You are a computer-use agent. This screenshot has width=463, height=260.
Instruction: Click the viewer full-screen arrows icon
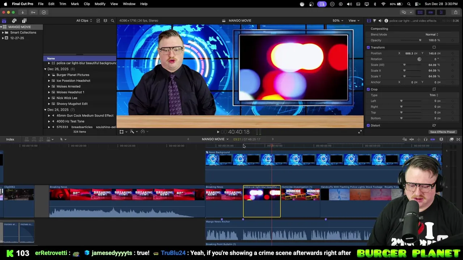[360, 132]
